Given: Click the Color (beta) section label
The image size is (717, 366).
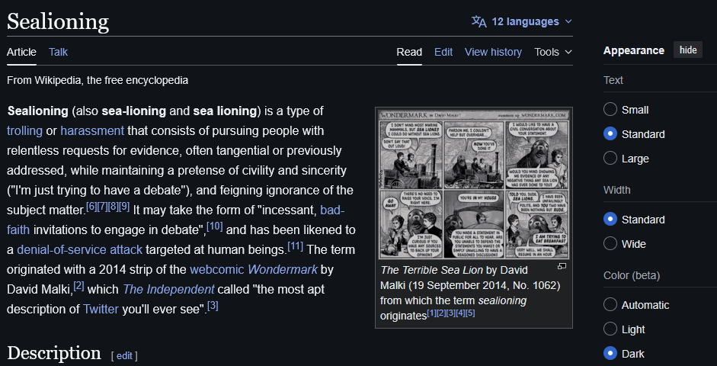Looking at the screenshot, I should [632, 276].
